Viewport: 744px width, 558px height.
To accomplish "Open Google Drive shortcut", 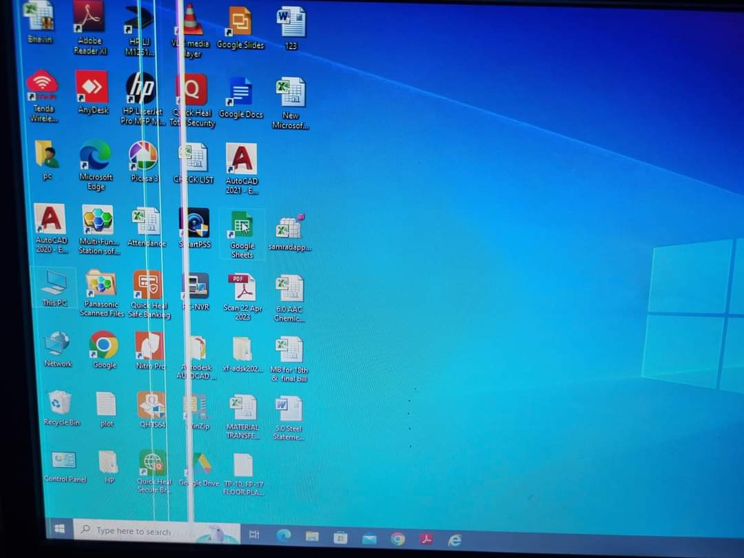I will [x=199, y=470].
